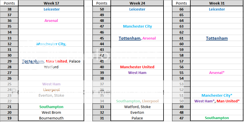Screen dimensions: 244x122
Task: Click Liverpool in the Week 17 column
Action: coord(51,90)
